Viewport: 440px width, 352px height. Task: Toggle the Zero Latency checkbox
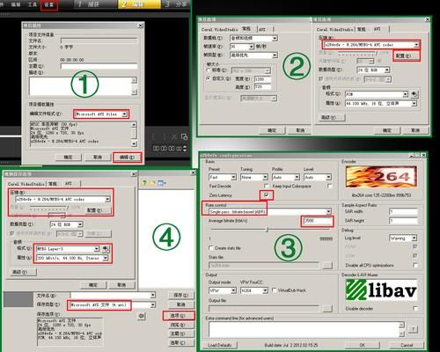coord(267,195)
